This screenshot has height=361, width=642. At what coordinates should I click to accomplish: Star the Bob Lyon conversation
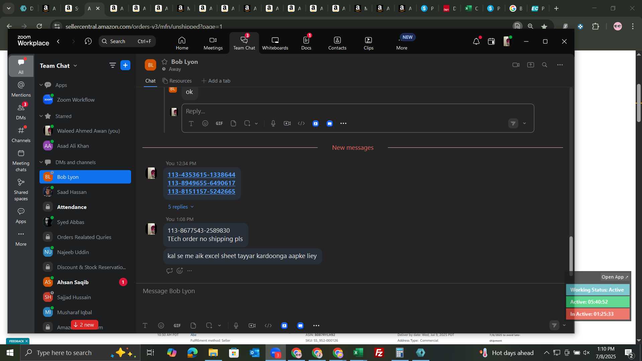[165, 62]
